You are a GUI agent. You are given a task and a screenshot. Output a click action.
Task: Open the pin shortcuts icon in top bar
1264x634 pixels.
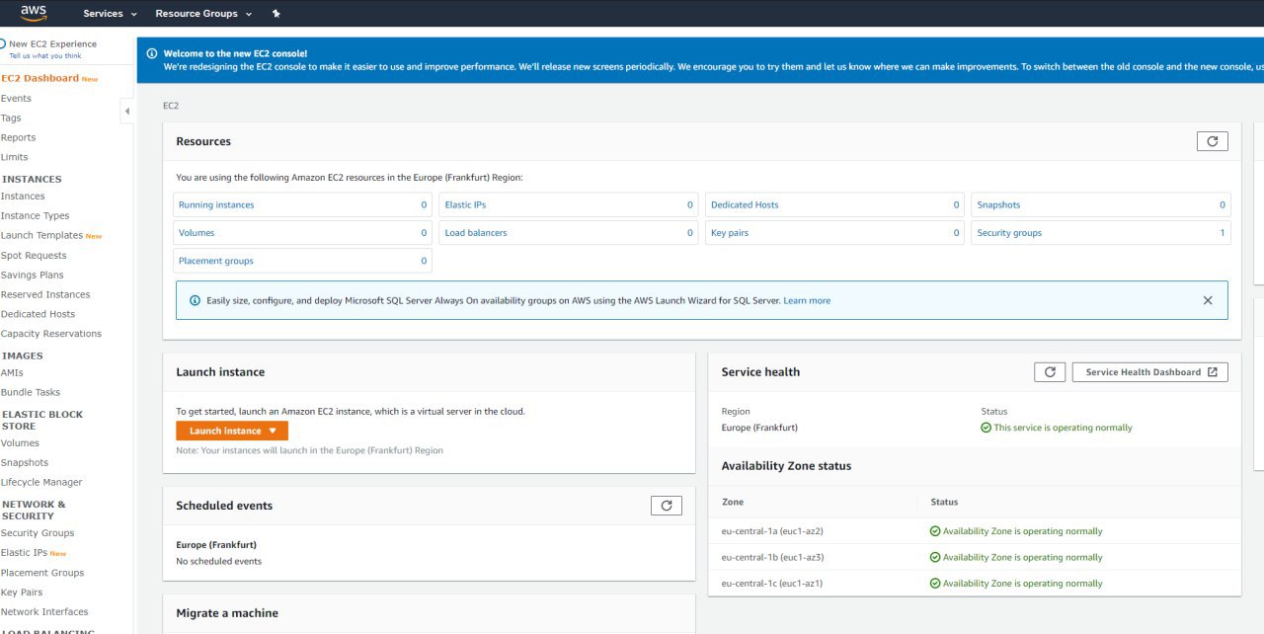(x=276, y=14)
